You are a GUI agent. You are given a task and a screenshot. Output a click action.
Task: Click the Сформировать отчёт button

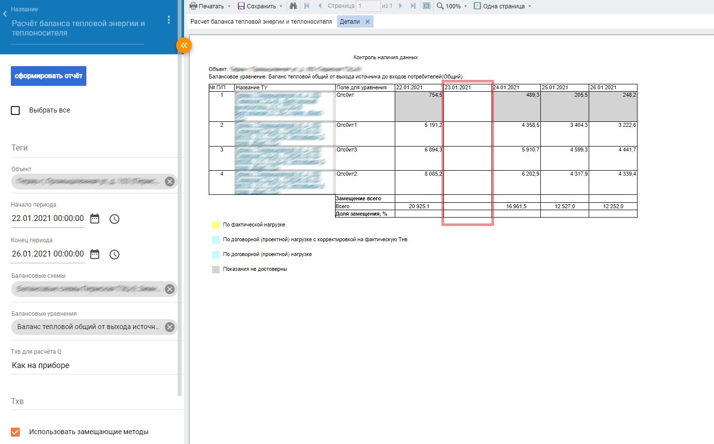tap(48, 76)
